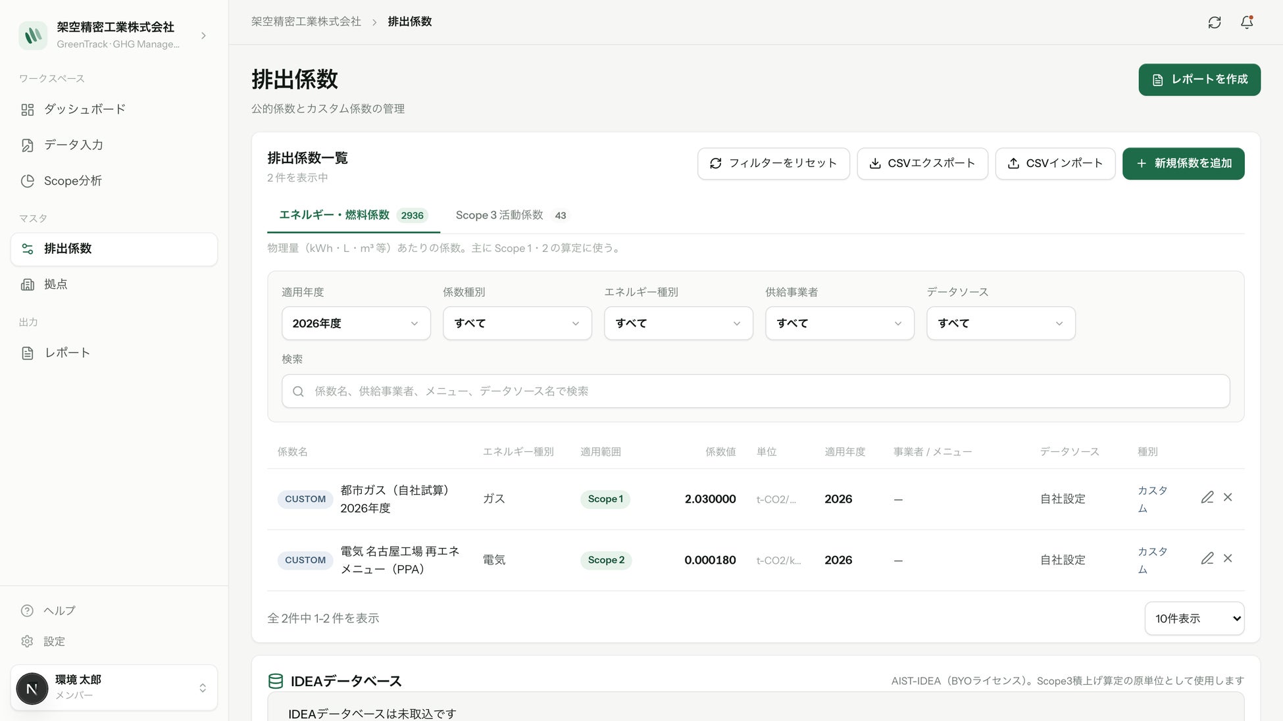Open the 適用年度 dropdown showing 2026年度
The width and height of the screenshot is (1283, 721).
356,323
